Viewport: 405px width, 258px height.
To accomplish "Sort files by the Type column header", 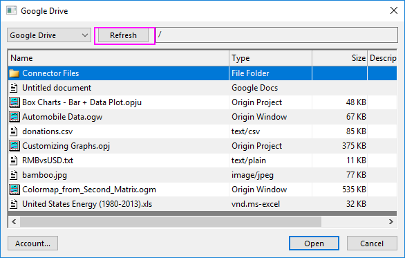I will pos(271,58).
